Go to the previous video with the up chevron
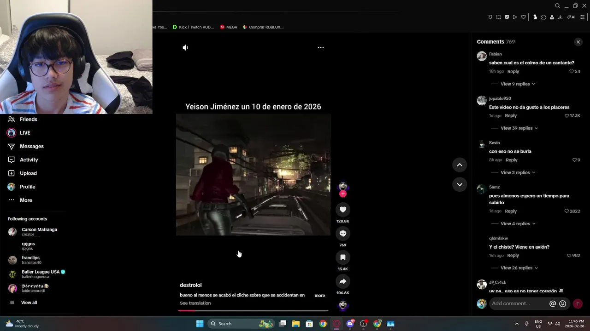This screenshot has height=331, width=590. click(460, 165)
